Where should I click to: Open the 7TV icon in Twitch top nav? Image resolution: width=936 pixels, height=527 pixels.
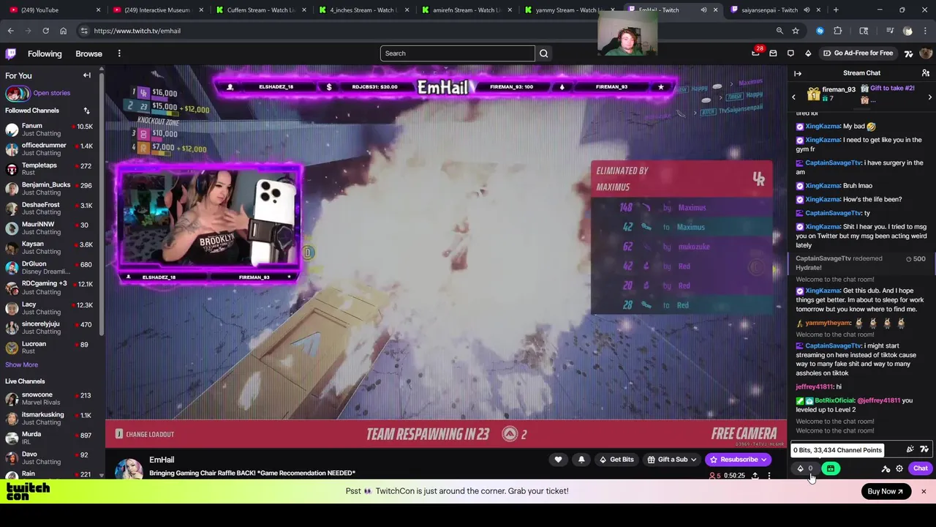tap(909, 53)
